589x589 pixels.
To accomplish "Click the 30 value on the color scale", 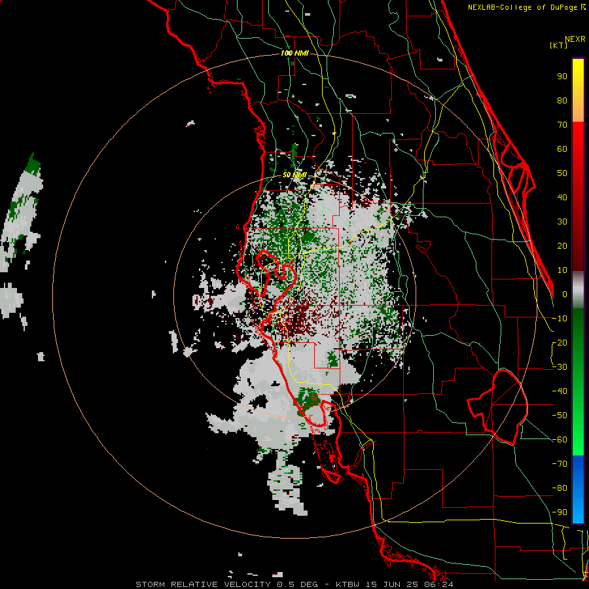I will [562, 222].
